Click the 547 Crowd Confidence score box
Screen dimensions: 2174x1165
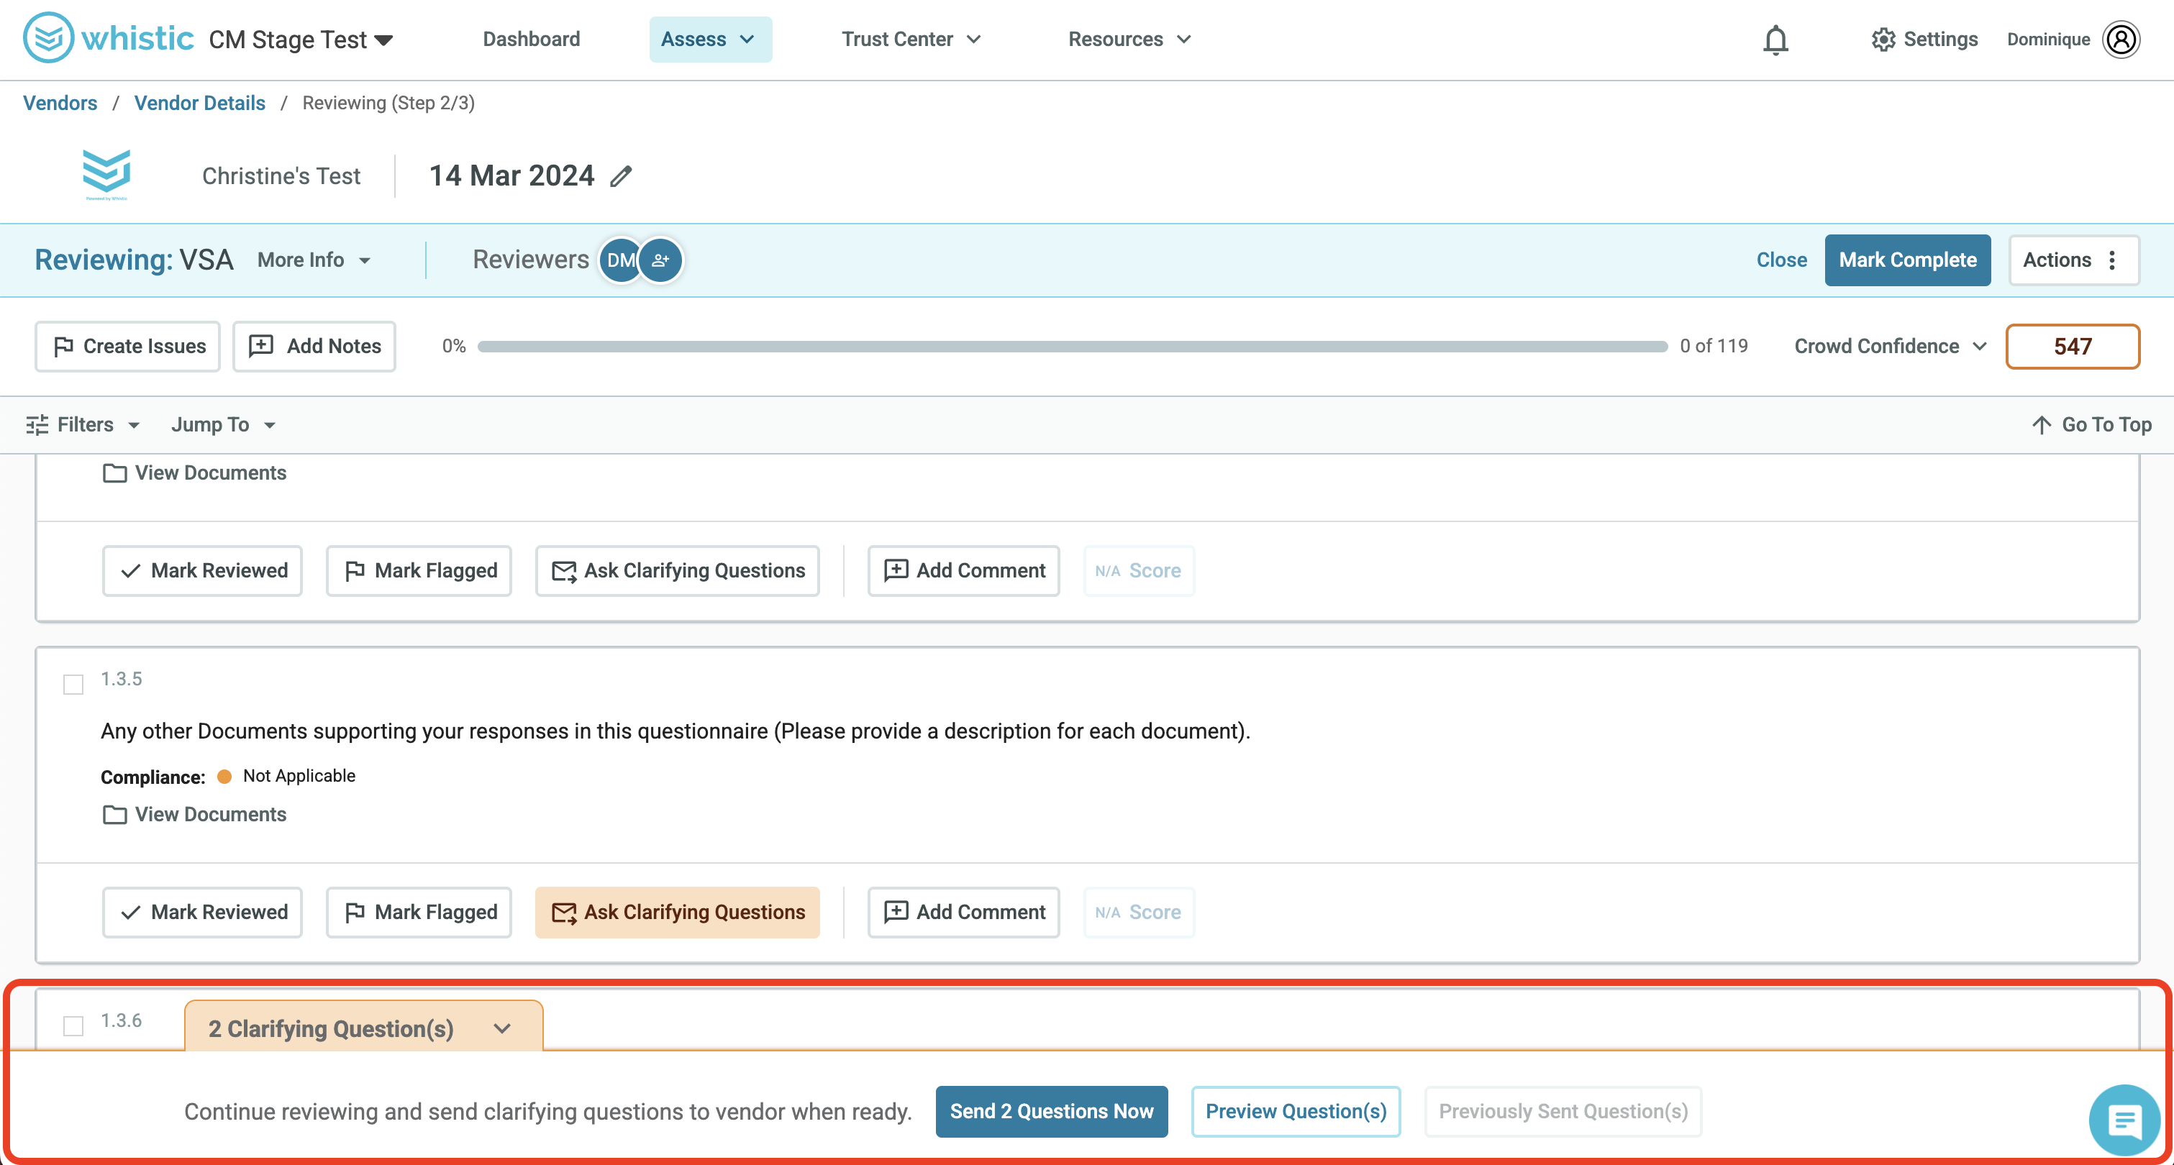tap(2072, 346)
